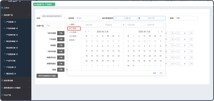Open the 托管产品 dropdown
The height and width of the screenshot is (101, 214).
(56, 26)
